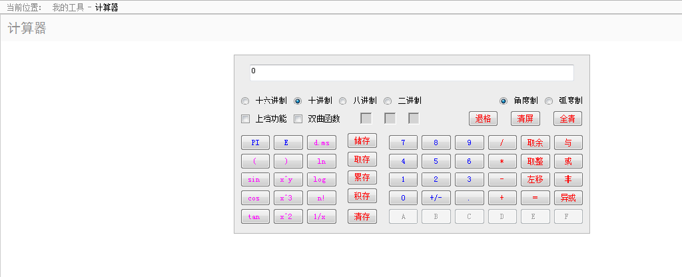The width and height of the screenshot is (682, 277).
Task: Clear memory with 清存 button
Action: click(x=362, y=216)
